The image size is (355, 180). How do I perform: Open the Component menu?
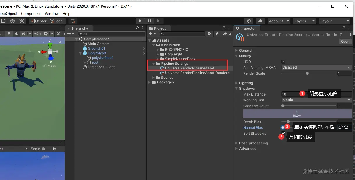(x=31, y=13)
